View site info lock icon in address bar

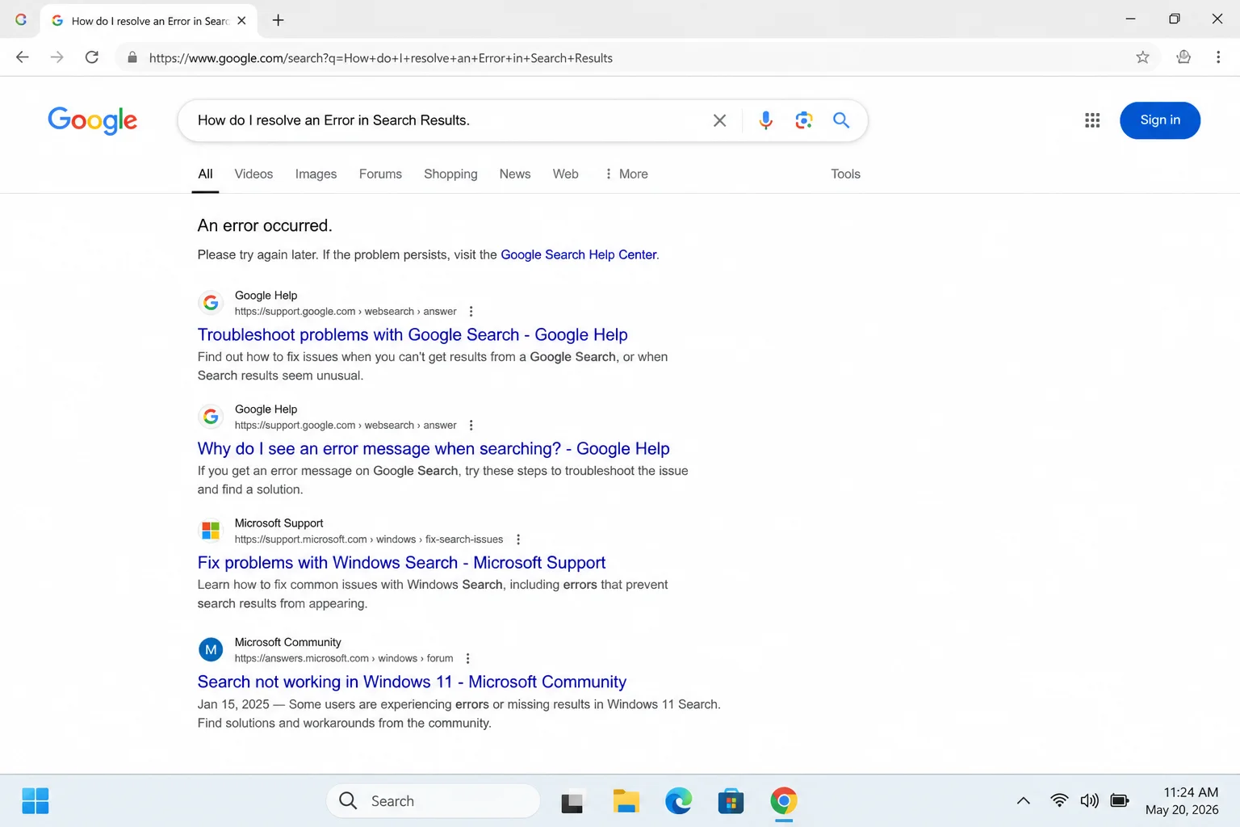[x=132, y=57]
